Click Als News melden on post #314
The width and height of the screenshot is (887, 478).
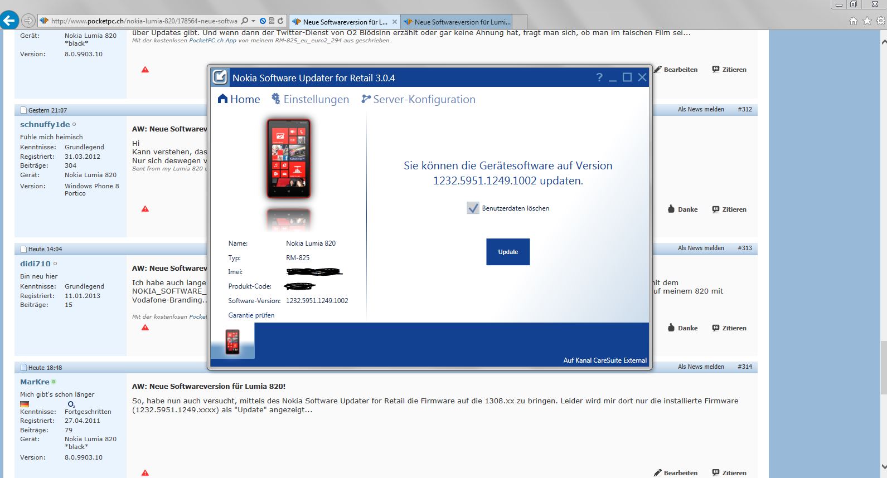(x=701, y=367)
